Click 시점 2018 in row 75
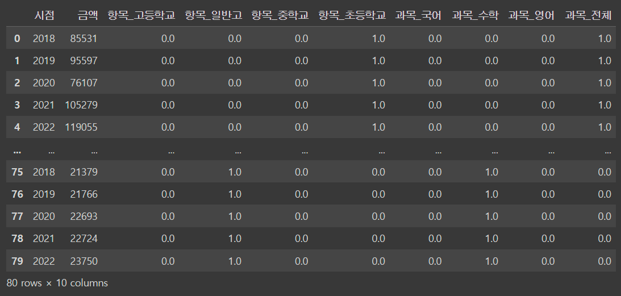Viewport: 621px width, 296px height. click(x=44, y=172)
